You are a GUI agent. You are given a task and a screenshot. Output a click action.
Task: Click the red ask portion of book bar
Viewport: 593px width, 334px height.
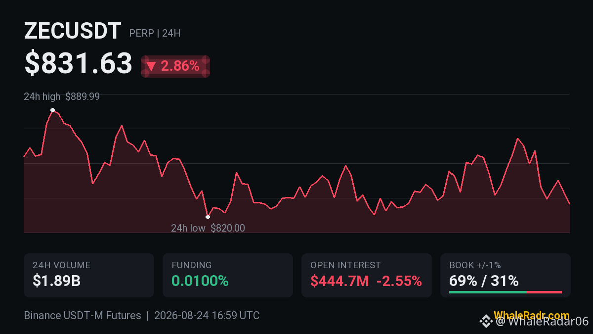coord(544,292)
